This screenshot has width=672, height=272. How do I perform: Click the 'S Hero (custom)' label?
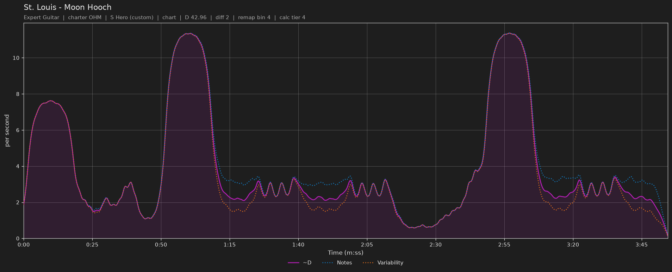tap(132, 18)
